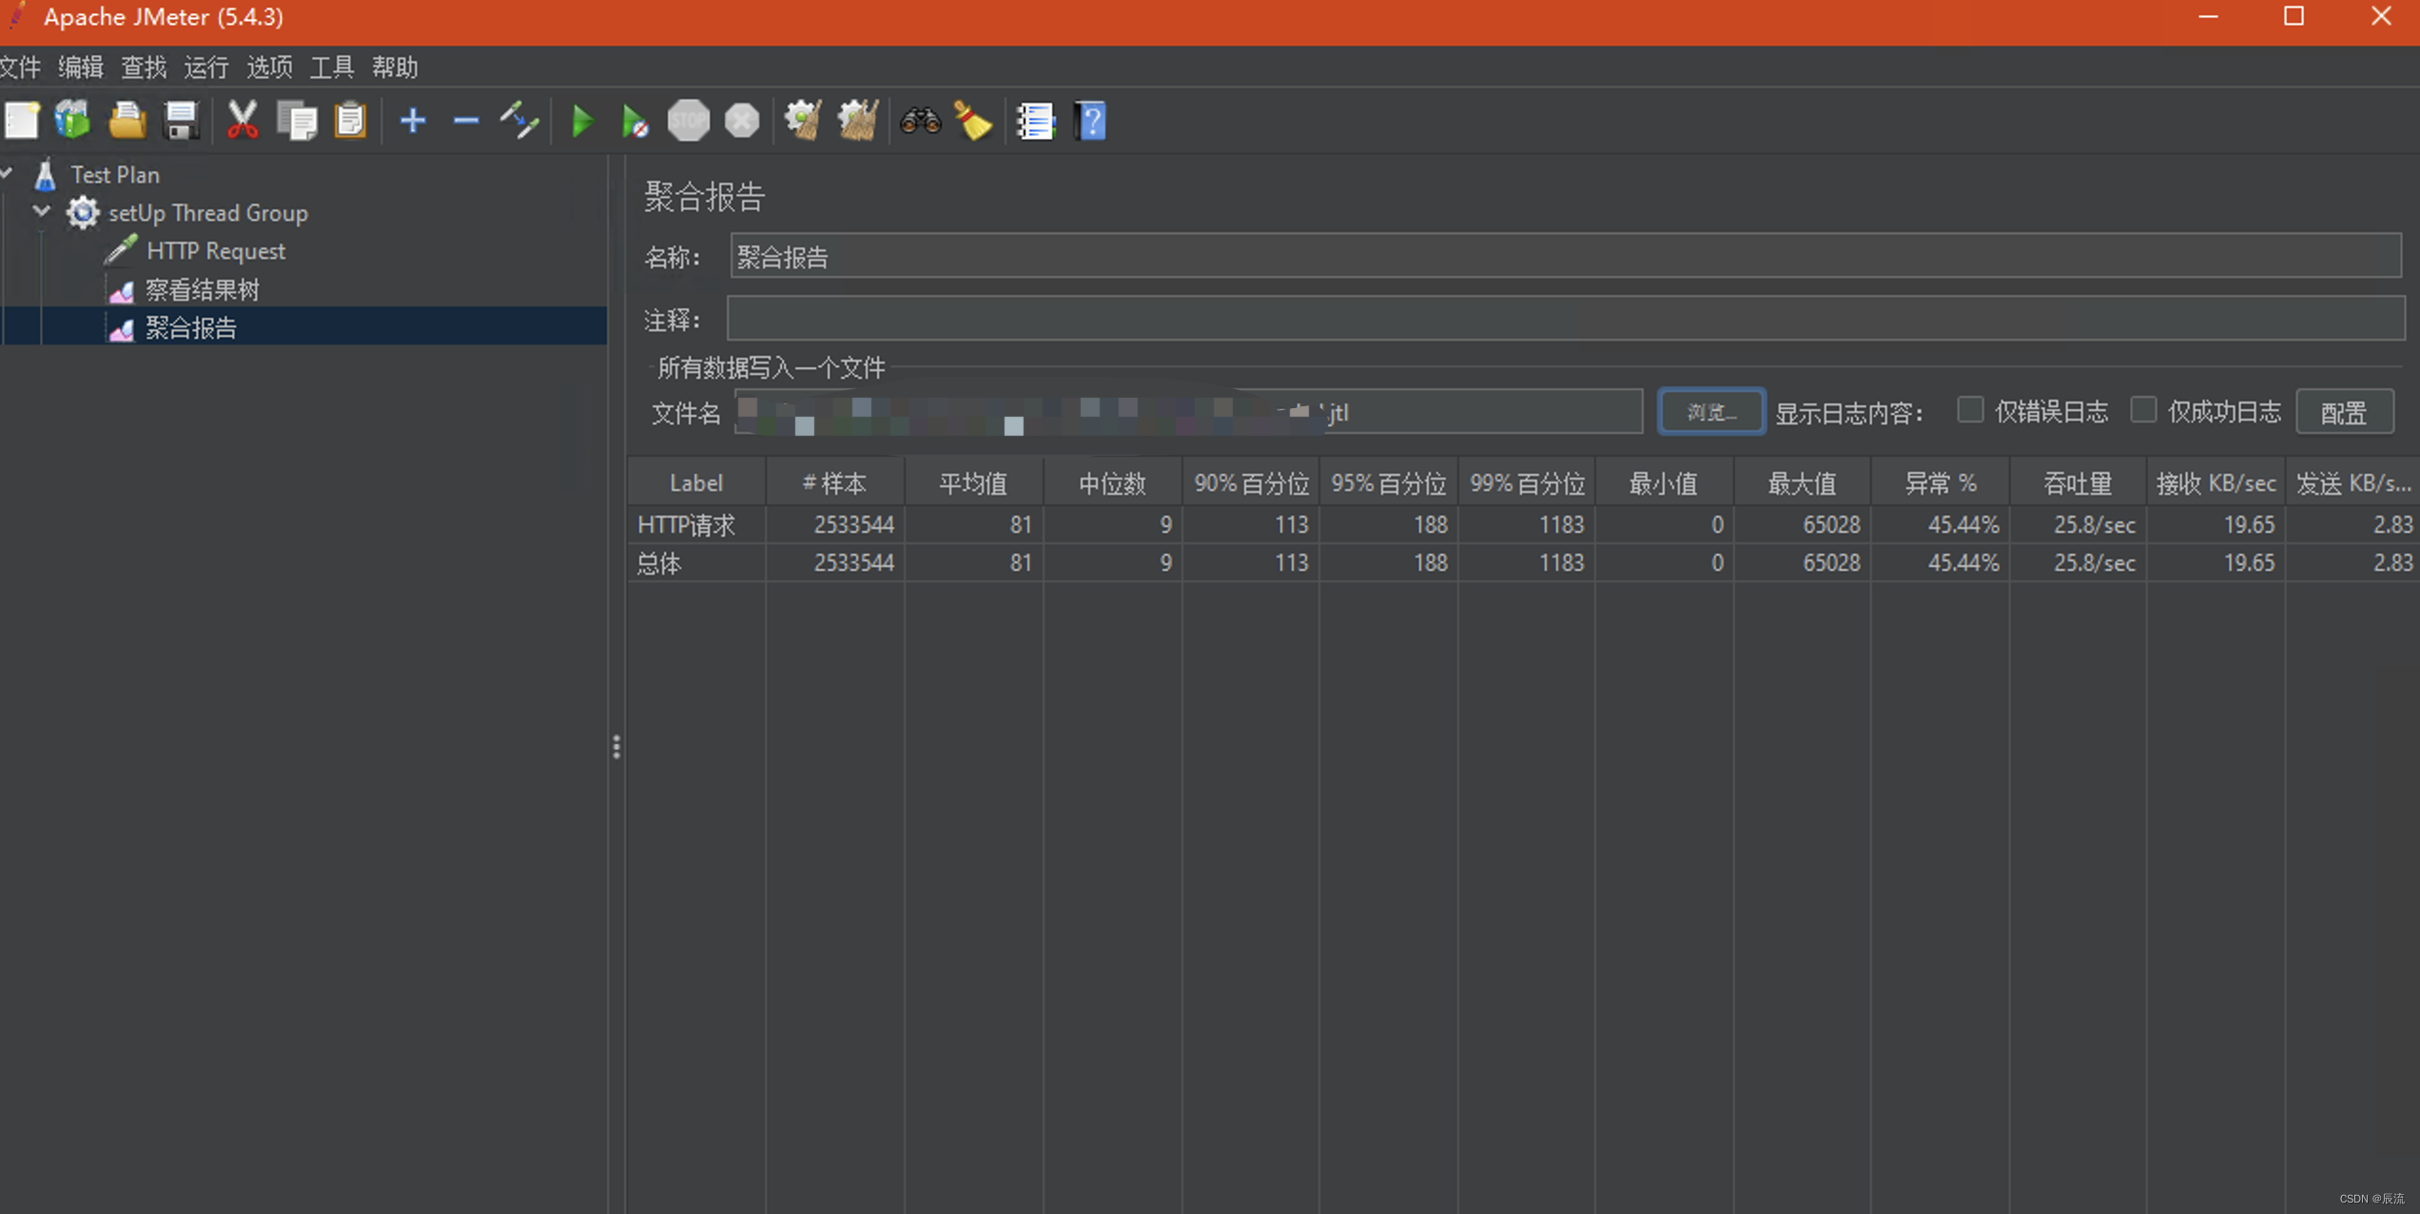Click the panel splitter handle dots

pyautogui.click(x=616, y=747)
